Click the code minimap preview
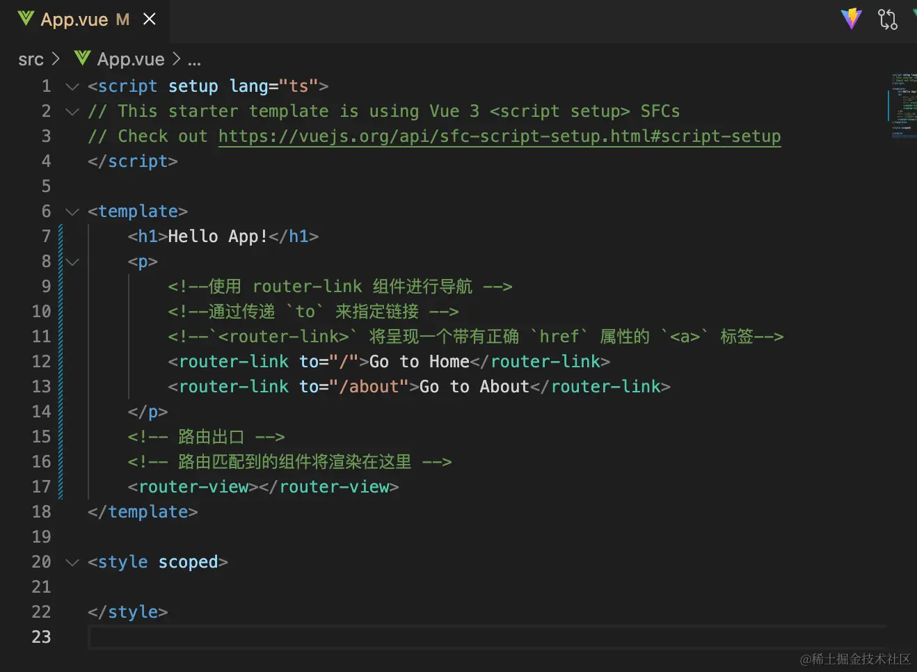 903,106
